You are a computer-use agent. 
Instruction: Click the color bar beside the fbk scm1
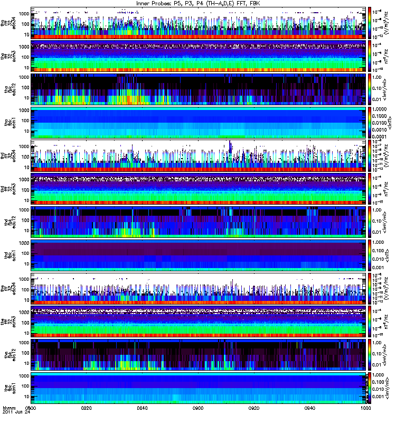(370, 388)
